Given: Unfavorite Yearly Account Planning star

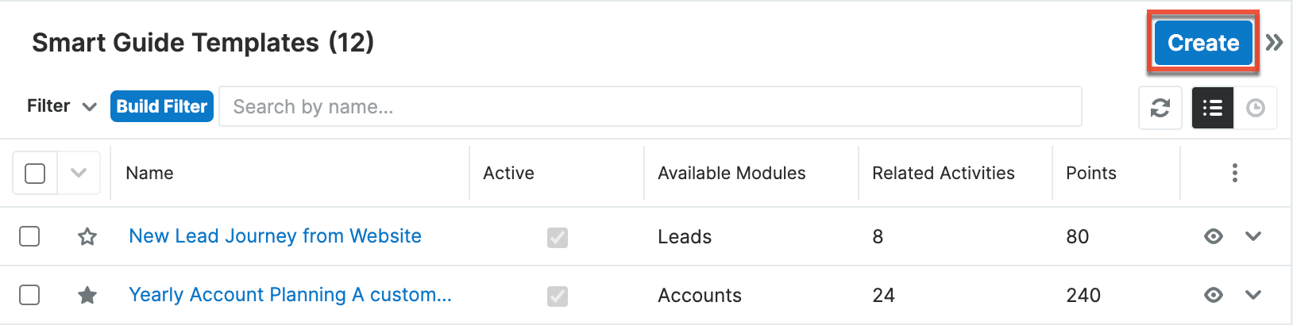Looking at the screenshot, I should [x=87, y=295].
